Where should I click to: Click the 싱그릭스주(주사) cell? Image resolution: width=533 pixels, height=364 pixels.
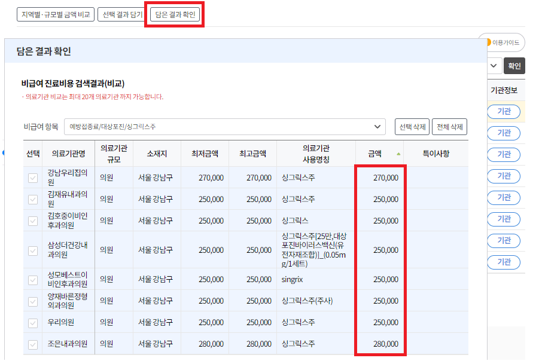(x=316, y=301)
